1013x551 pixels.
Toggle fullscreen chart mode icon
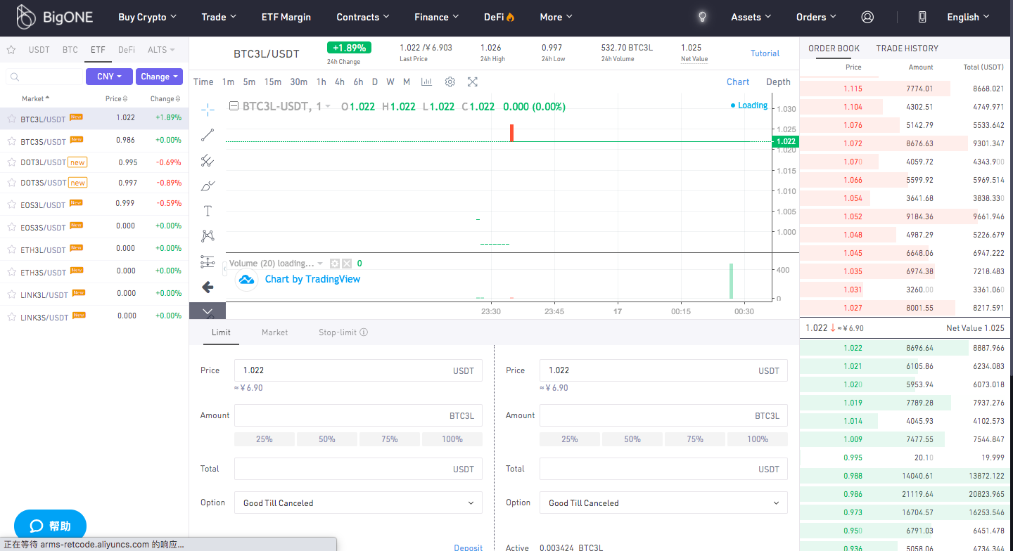[x=473, y=82]
